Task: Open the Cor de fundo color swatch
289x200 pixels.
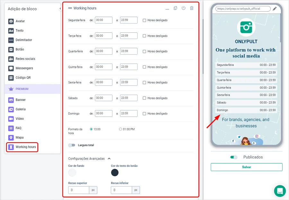Action: [x=72, y=173]
